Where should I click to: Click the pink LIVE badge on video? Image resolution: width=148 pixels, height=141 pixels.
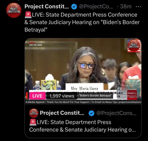pos(37,96)
